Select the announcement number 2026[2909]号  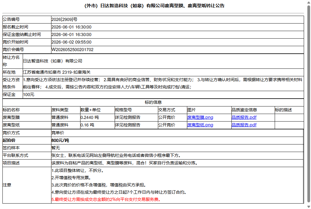click(x=64, y=19)
